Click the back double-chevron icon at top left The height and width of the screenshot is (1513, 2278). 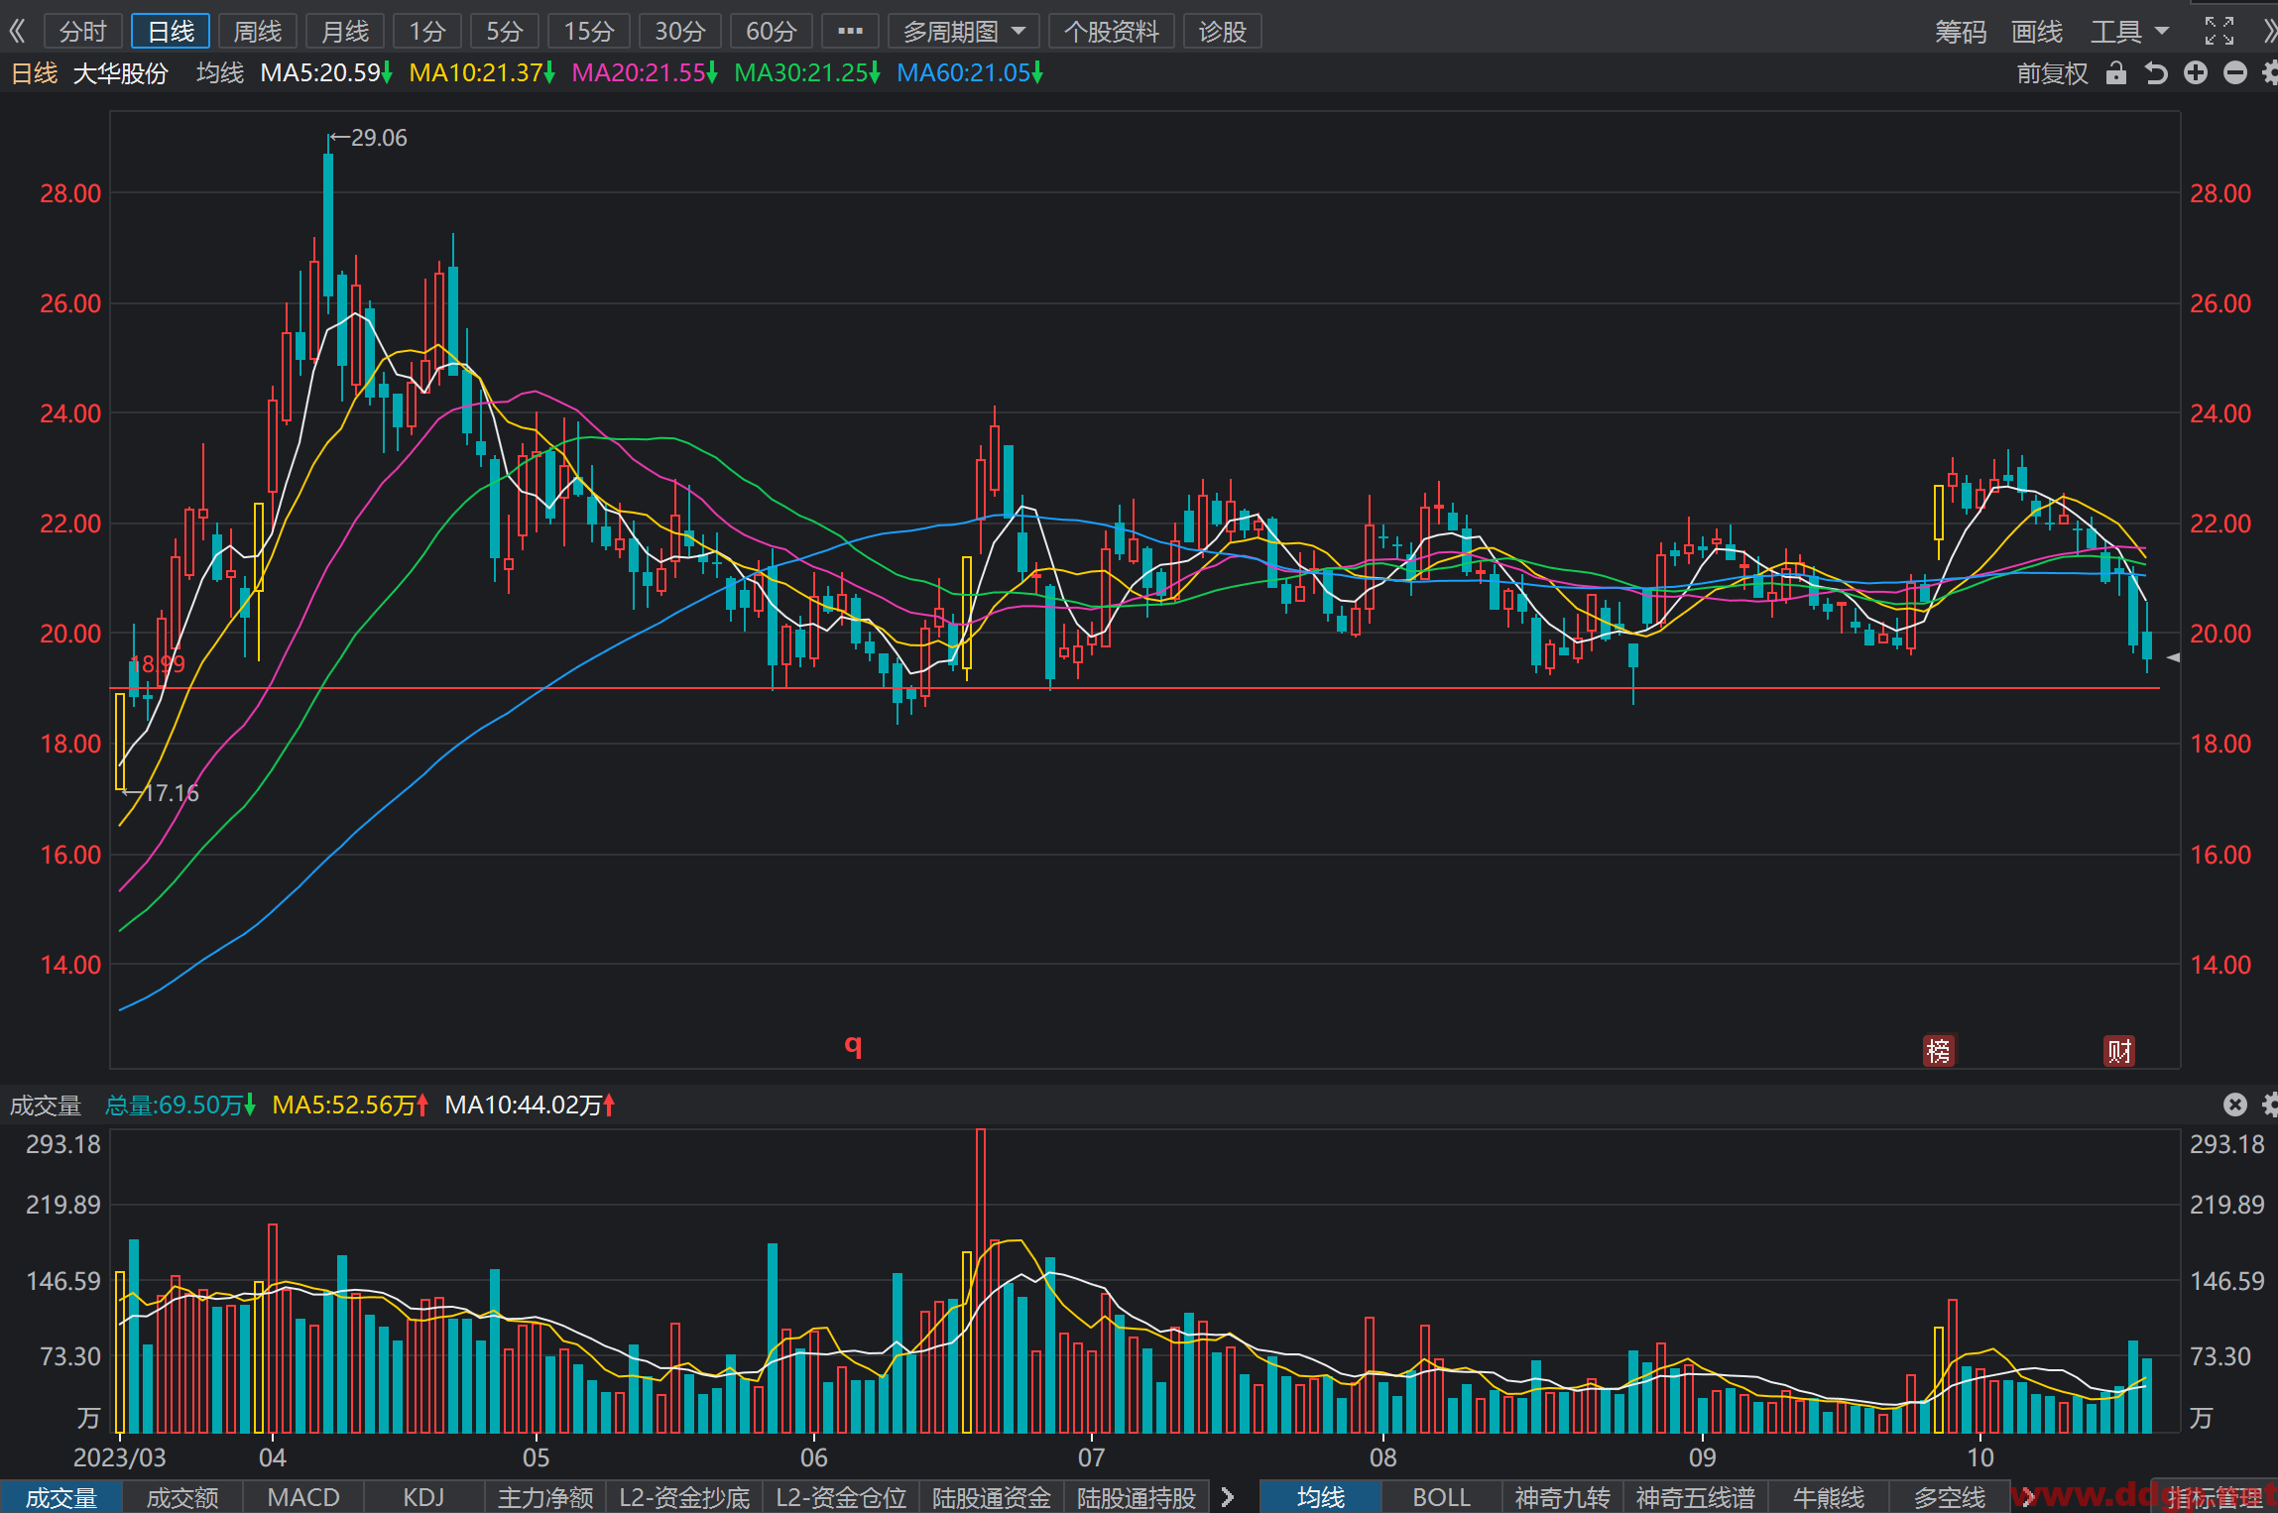17,31
